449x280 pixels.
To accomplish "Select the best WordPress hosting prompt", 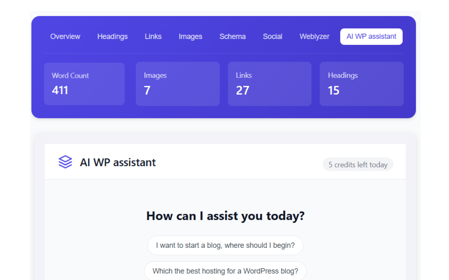I will pyautogui.click(x=225, y=271).
